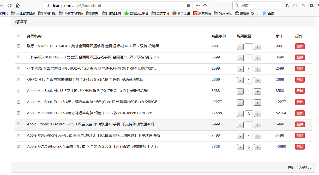Decrease quantity for iPhoneX 256G
This screenshot has height=175, width=319.
click(240, 147)
